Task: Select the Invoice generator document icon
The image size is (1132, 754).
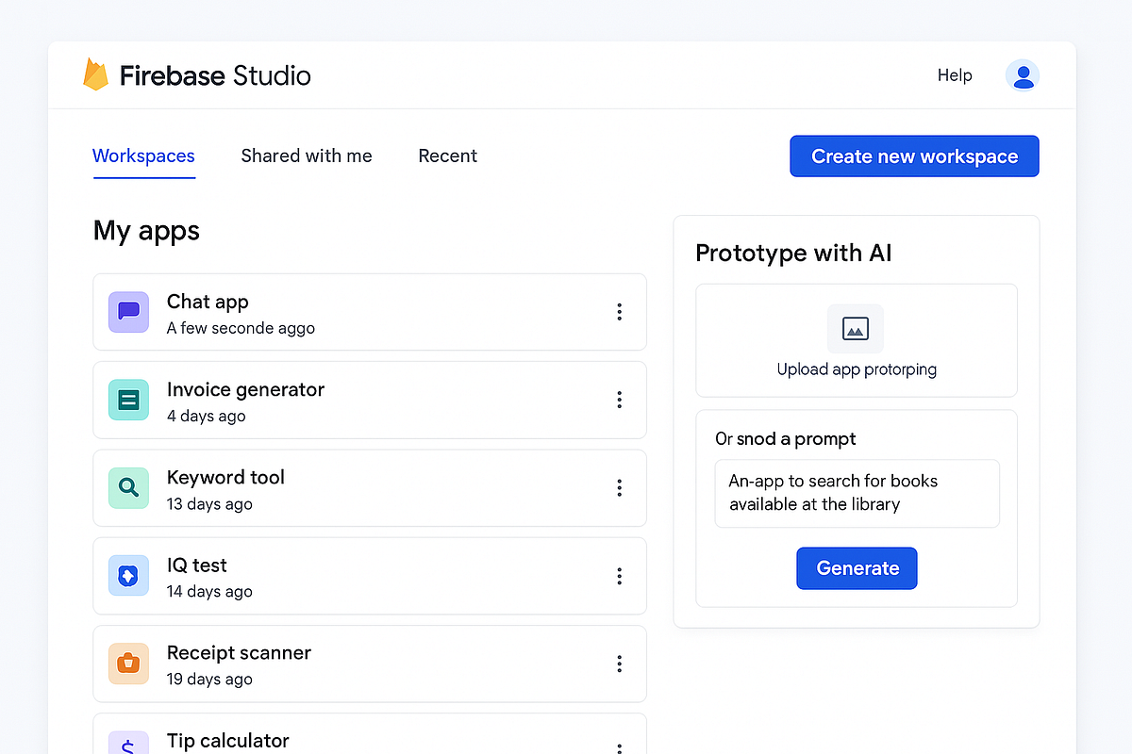Action: pyautogui.click(x=128, y=400)
